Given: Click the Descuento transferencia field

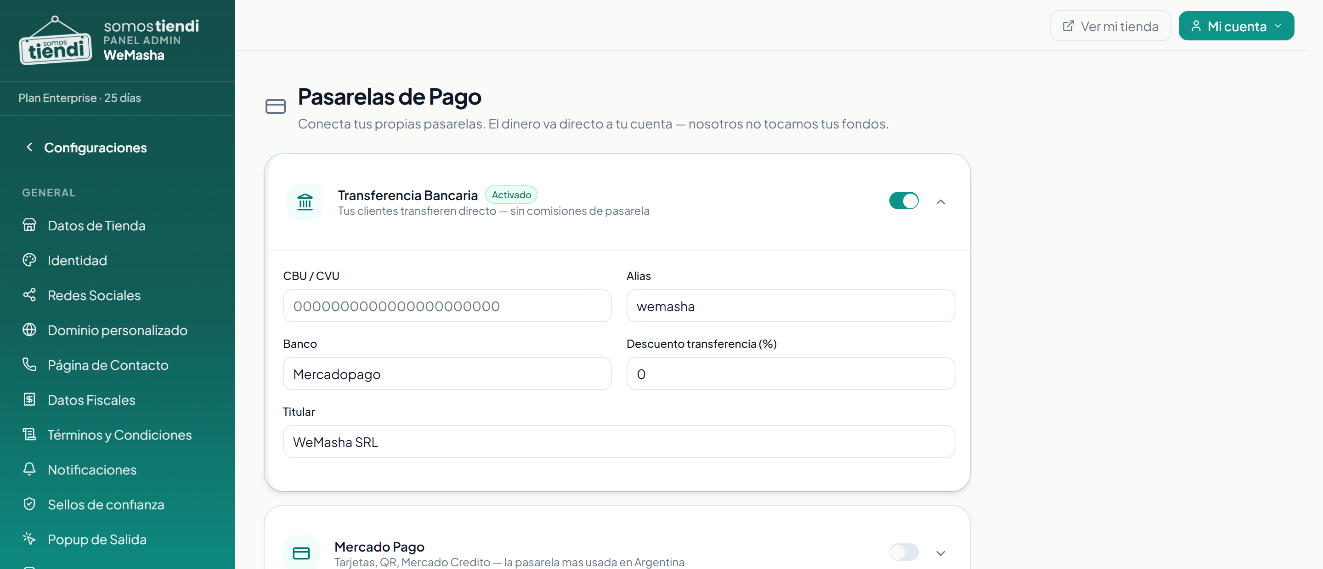Looking at the screenshot, I should point(791,374).
